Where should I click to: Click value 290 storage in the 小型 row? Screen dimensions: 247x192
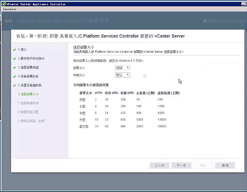[x=123, y=106]
